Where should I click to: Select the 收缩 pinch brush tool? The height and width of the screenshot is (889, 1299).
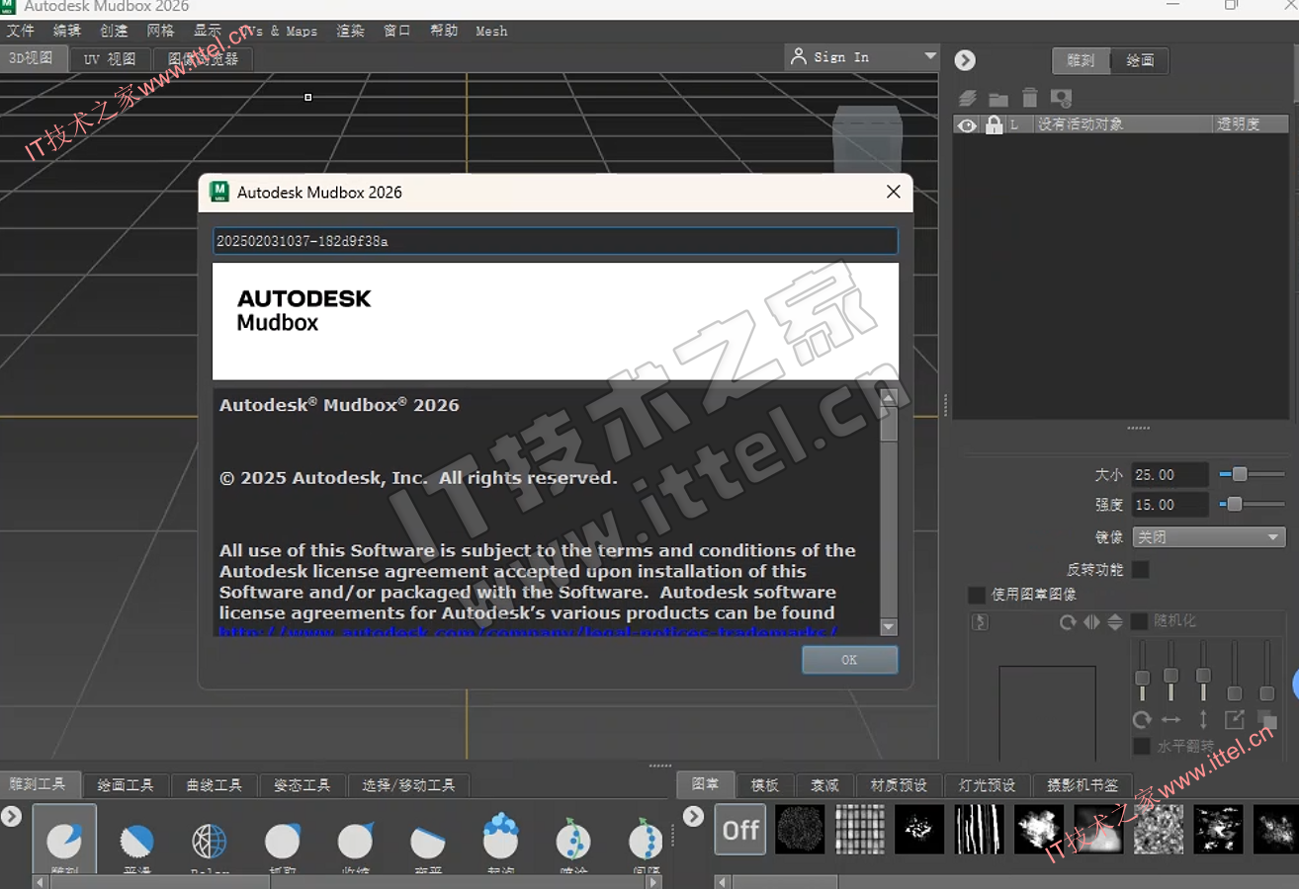coord(356,842)
